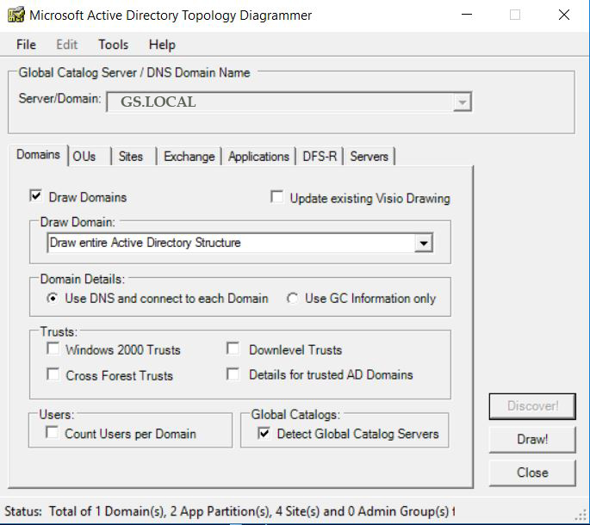Screen dimensions: 590x525
Task: Click the Discover! button
Action: coord(532,406)
